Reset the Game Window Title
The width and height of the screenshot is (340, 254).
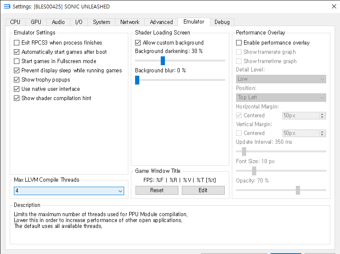tap(157, 190)
